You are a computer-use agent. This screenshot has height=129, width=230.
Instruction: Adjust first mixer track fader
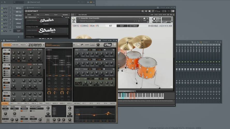pyautogui.click(x=177, y=70)
